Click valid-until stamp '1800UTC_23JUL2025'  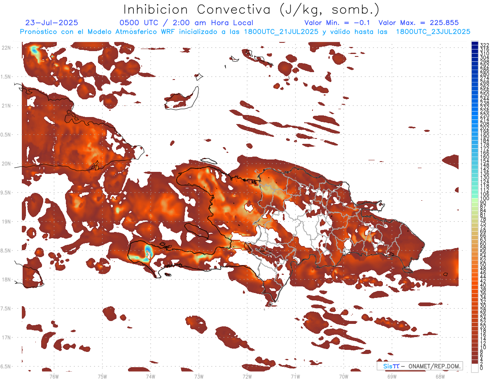tap(433, 31)
